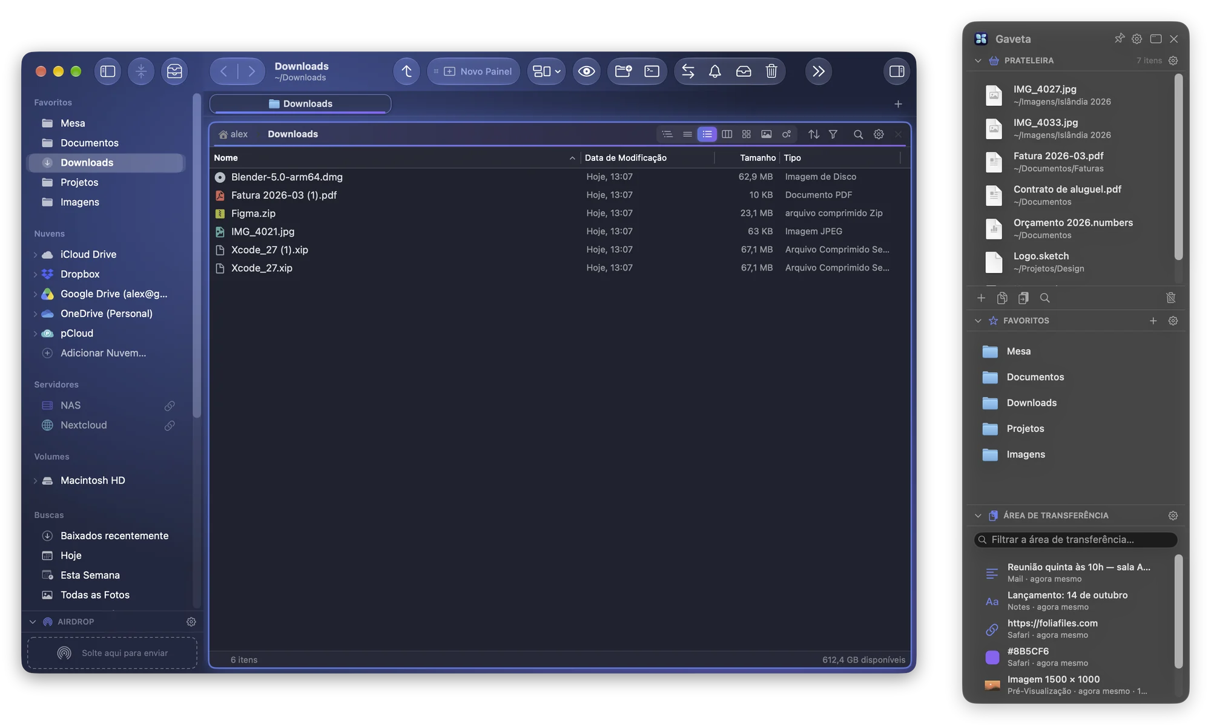Expand Macintosh HD volume
Image resolution: width=1211 pixels, height=725 pixels.
[35, 481]
